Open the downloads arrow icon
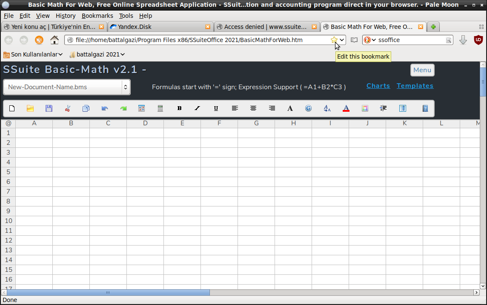 click(463, 40)
